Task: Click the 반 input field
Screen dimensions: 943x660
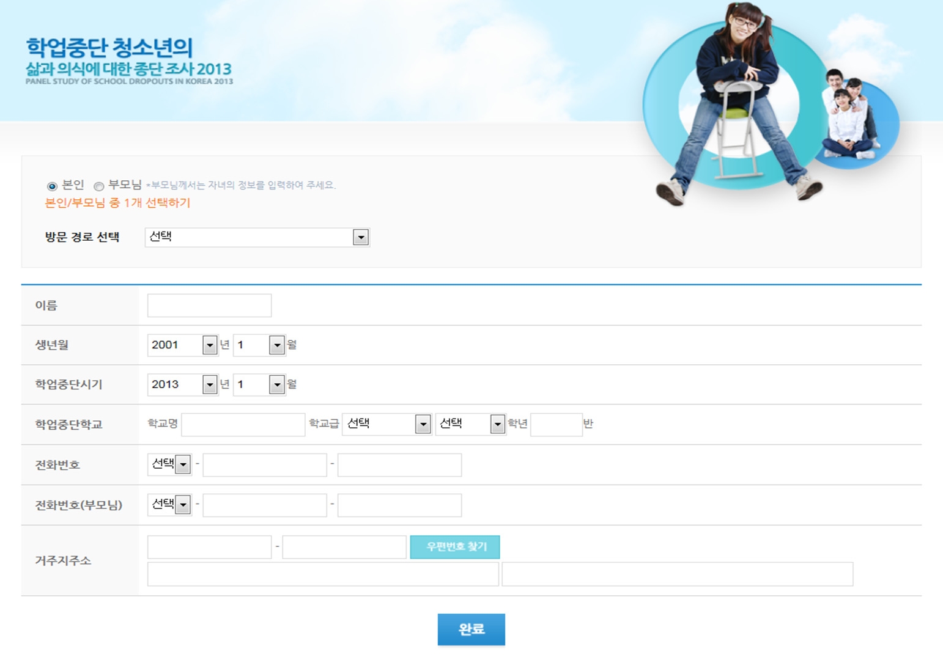Action: coord(557,424)
